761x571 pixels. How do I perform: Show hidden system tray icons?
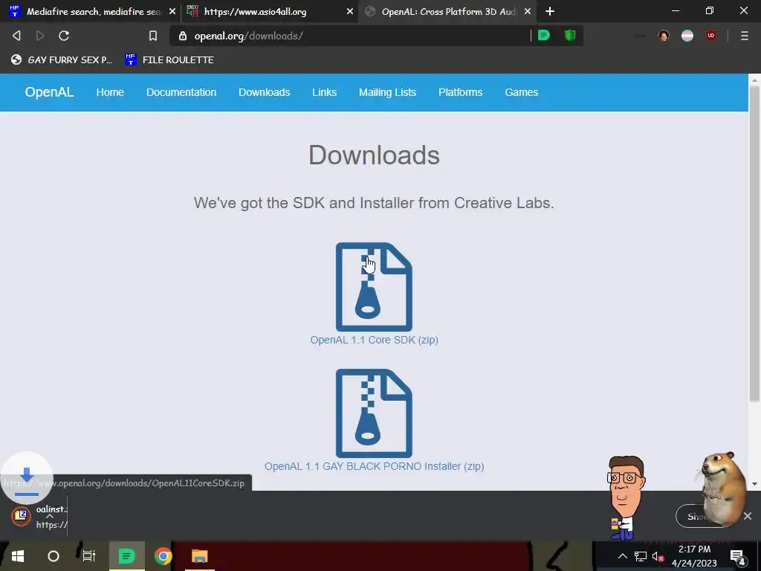tap(622, 556)
